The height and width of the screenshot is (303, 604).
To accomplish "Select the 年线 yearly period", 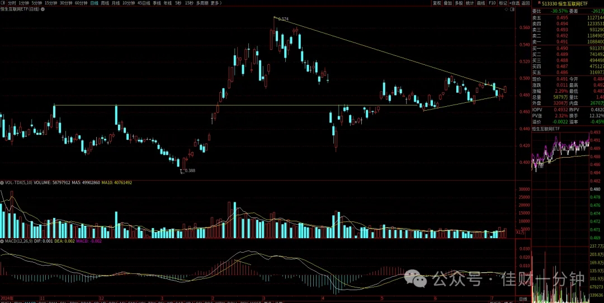I will pos(168,3).
